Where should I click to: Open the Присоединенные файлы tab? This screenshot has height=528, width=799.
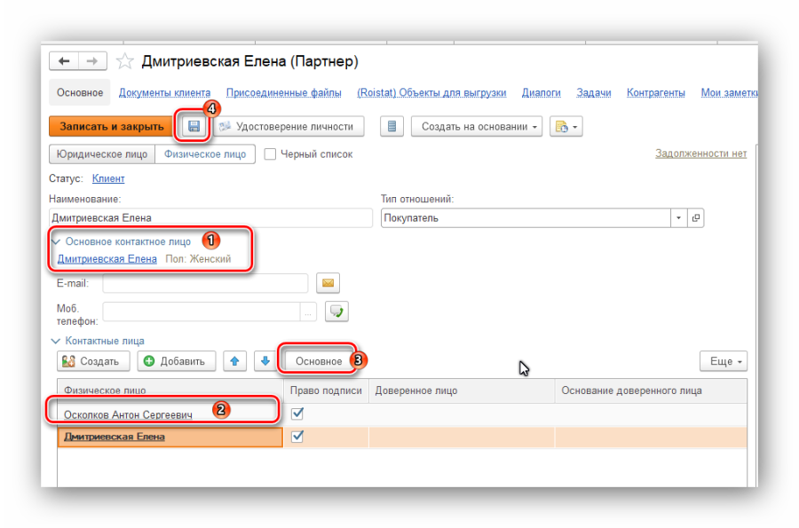(x=283, y=92)
